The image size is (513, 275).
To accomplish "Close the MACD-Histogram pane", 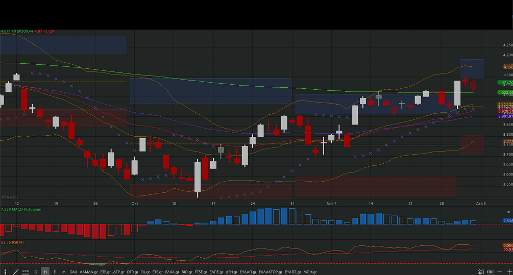I will pyautogui.click(x=508, y=212).
